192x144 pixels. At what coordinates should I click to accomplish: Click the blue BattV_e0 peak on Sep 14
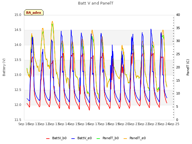tap(71, 30)
